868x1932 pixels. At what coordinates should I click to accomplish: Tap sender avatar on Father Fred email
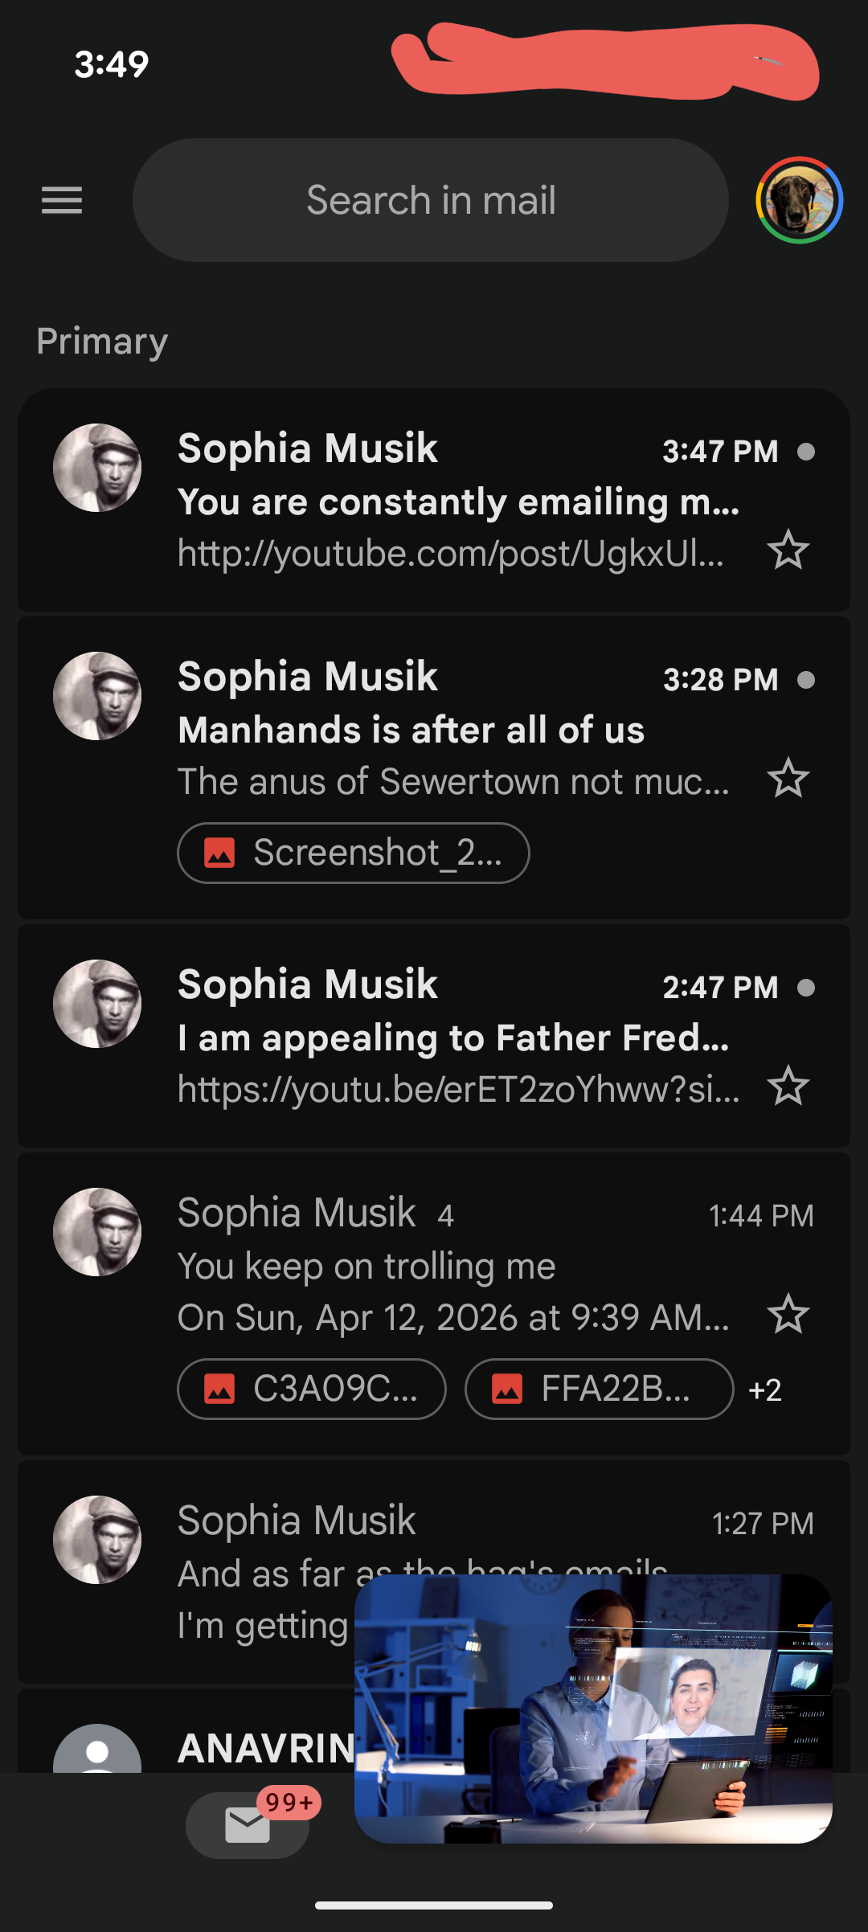tap(97, 1004)
